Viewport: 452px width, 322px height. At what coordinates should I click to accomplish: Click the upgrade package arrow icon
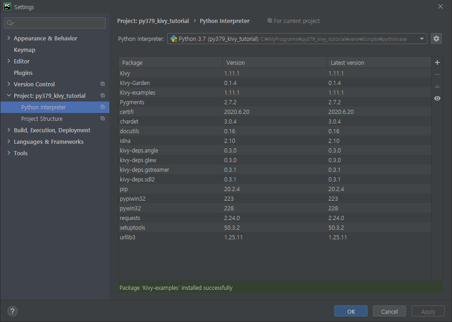click(437, 86)
